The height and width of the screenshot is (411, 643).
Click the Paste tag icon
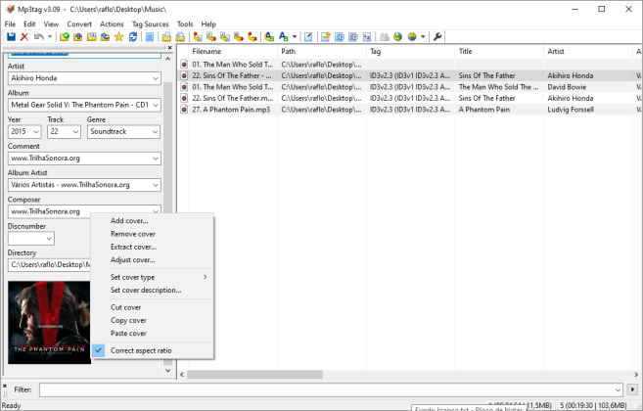click(x=180, y=37)
